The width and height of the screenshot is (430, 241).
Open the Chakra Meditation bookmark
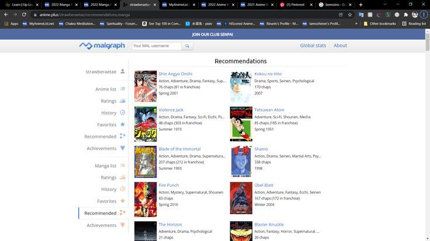pos(77,24)
